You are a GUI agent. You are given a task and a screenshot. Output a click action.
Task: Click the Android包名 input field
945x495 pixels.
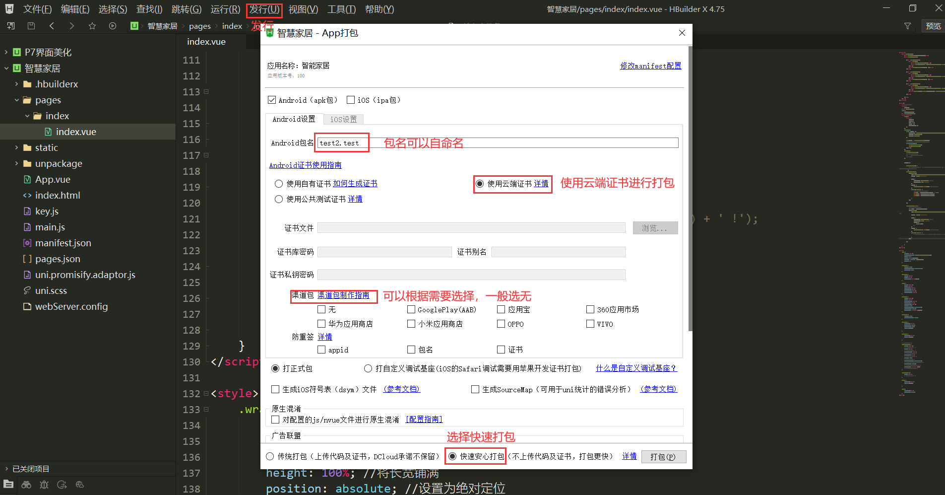tap(496, 143)
